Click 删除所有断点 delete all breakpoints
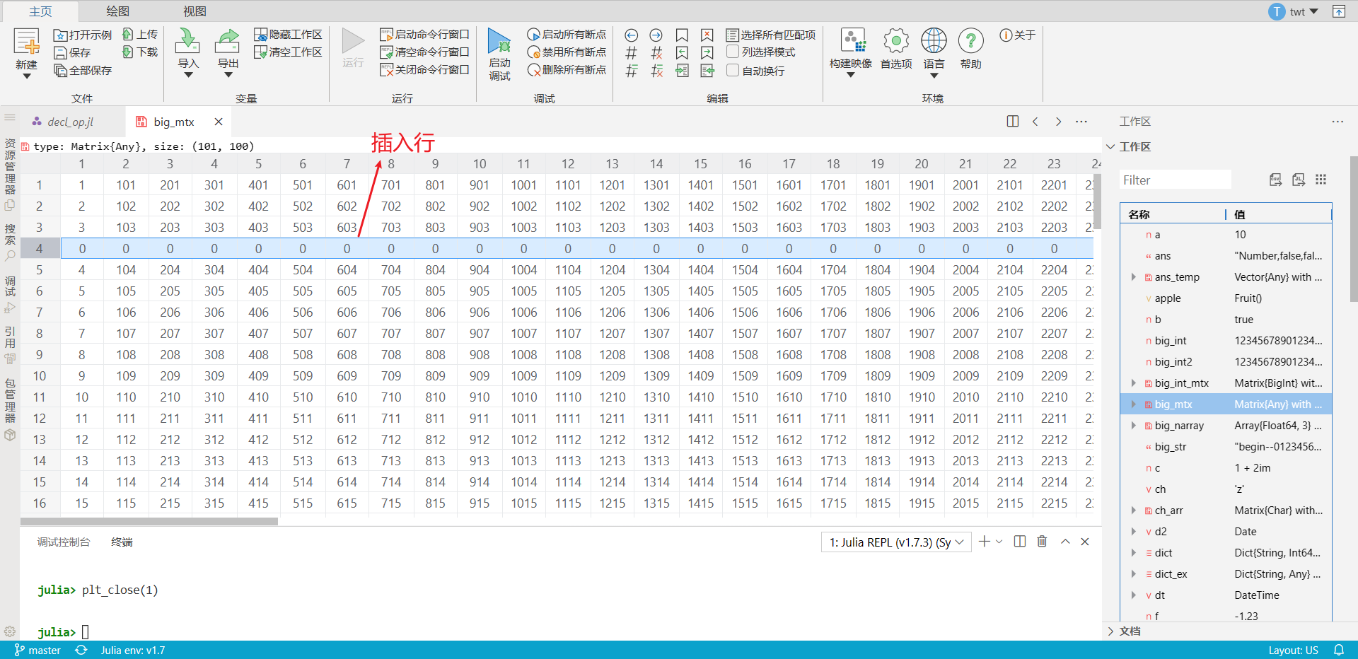The image size is (1358, 659). 567,70
